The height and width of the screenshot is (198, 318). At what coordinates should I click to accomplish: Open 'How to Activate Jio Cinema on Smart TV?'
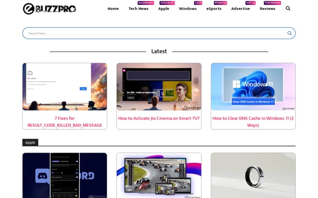coord(159,118)
